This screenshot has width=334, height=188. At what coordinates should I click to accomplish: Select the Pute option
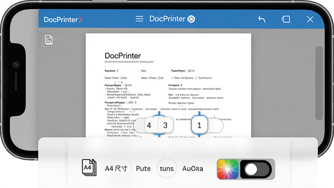143,169
